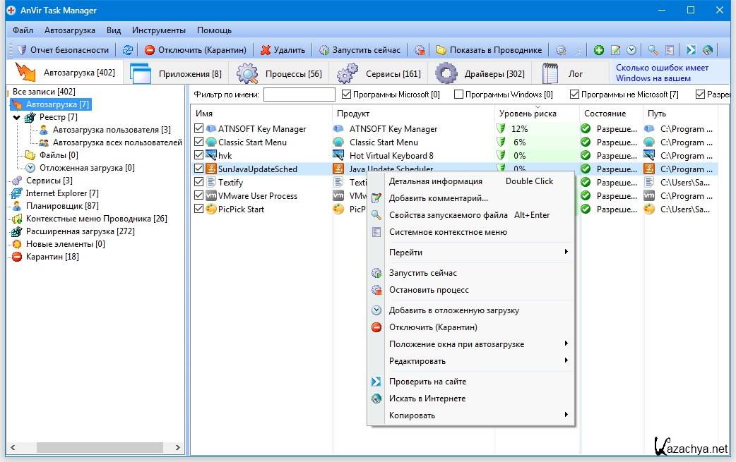Click the refresh icon in the toolbar

(x=127, y=50)
